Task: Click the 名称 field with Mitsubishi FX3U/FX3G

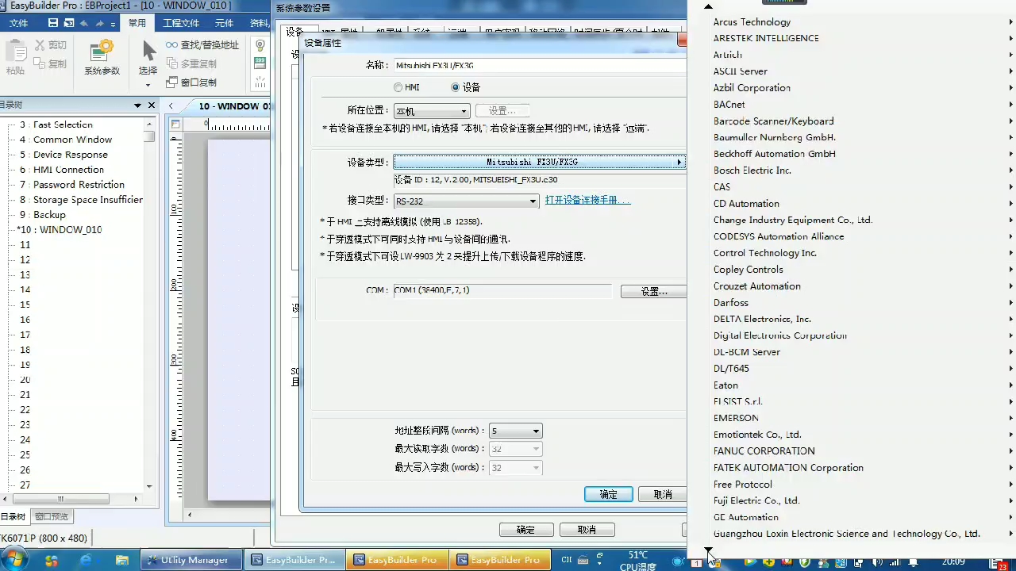Action: click(540, 66)
